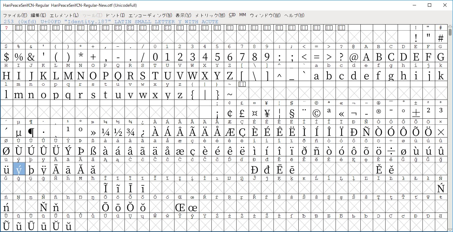Open the ヒント(I) menu
The width and height of the screenshot is (453, 232).
tap(115, 15)
